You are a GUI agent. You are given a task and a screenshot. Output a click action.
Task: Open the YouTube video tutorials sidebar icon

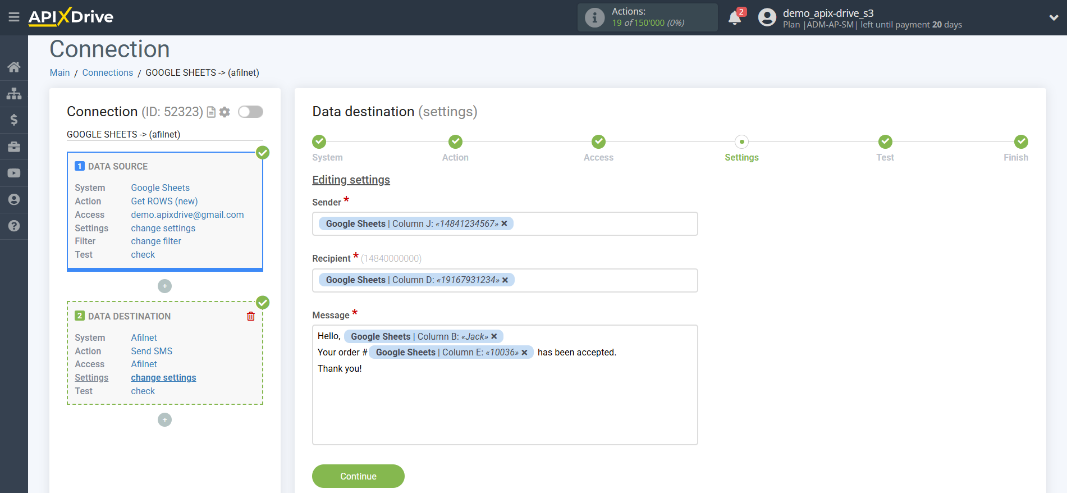(14, 173)
